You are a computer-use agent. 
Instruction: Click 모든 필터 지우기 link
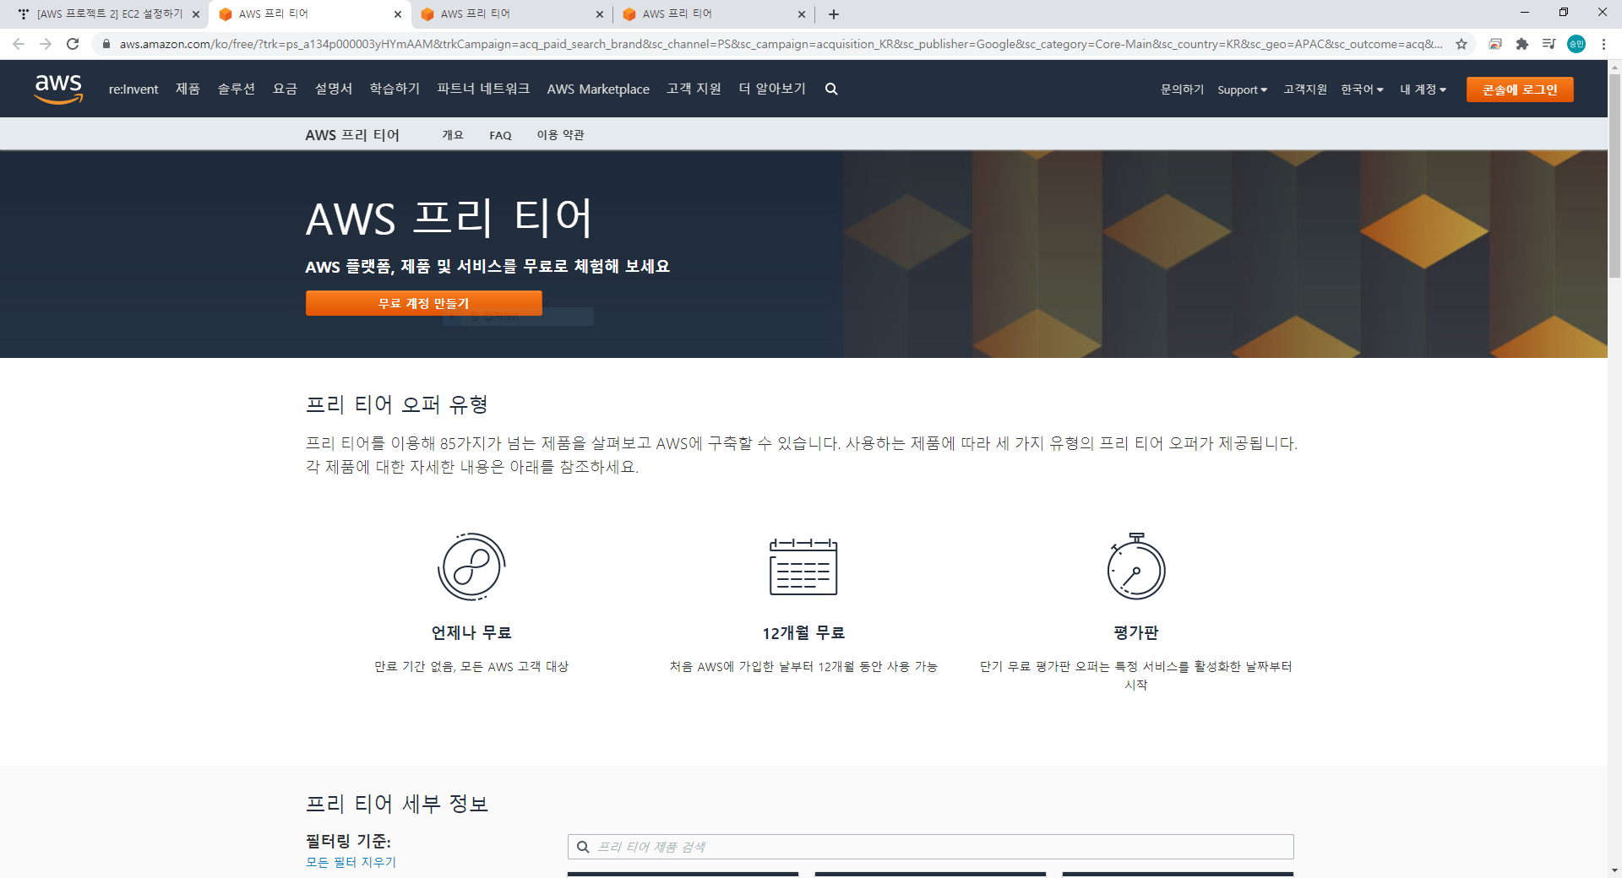[351, 862]
